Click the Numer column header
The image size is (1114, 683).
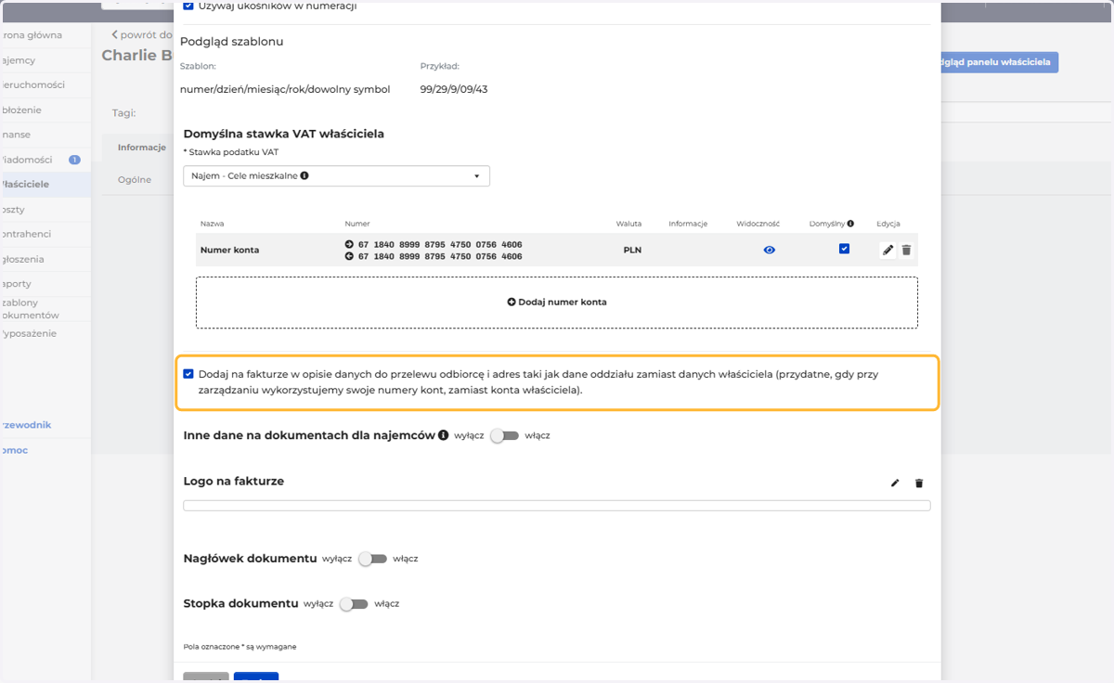click(x=357, y=224)
